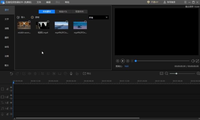
Task: Lock the music track
Action: click(7, 108)
